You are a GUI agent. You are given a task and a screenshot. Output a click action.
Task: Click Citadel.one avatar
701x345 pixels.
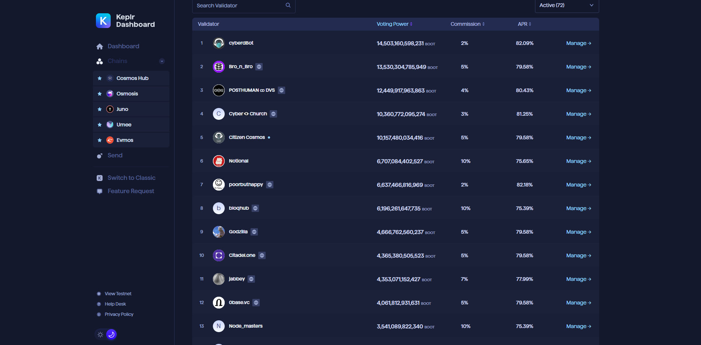pyautogui.click(x=219, y=255)
